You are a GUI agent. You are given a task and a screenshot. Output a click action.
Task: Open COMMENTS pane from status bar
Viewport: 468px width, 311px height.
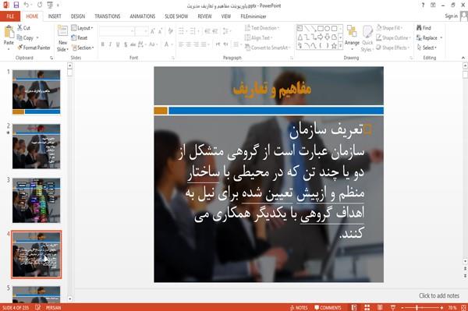click(x=328, y=307)
